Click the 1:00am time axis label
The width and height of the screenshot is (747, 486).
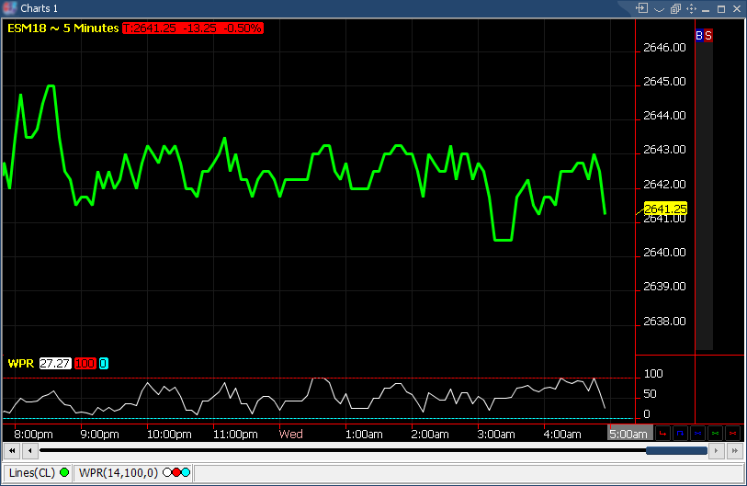click(x=364, y=434)
